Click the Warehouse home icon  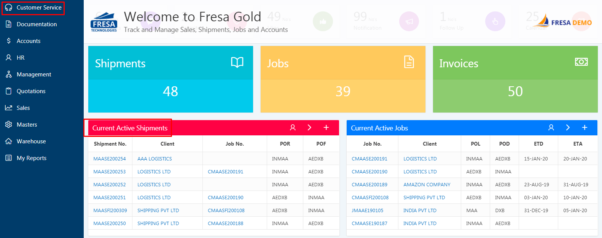point(8,141)
